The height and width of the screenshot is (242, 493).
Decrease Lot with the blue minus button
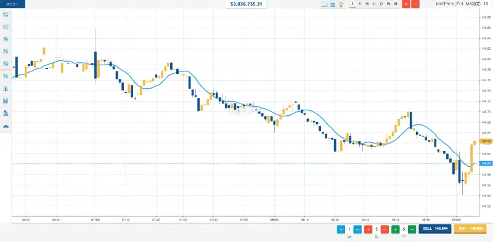[x=357, y=229]
